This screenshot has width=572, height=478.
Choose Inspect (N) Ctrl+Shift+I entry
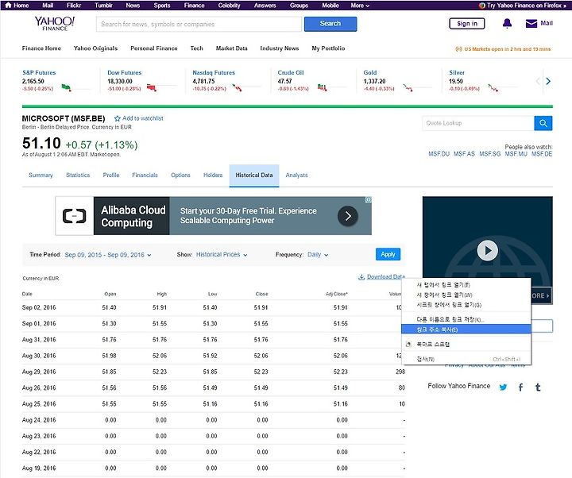click(x=466, y=359)
